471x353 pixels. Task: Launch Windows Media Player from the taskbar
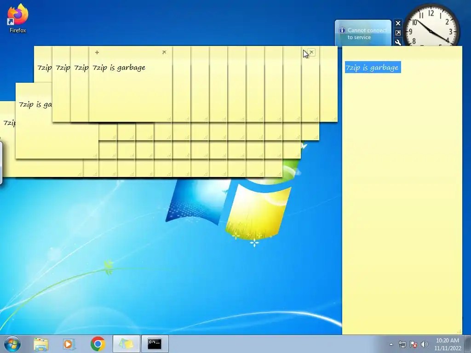[69, 344]
